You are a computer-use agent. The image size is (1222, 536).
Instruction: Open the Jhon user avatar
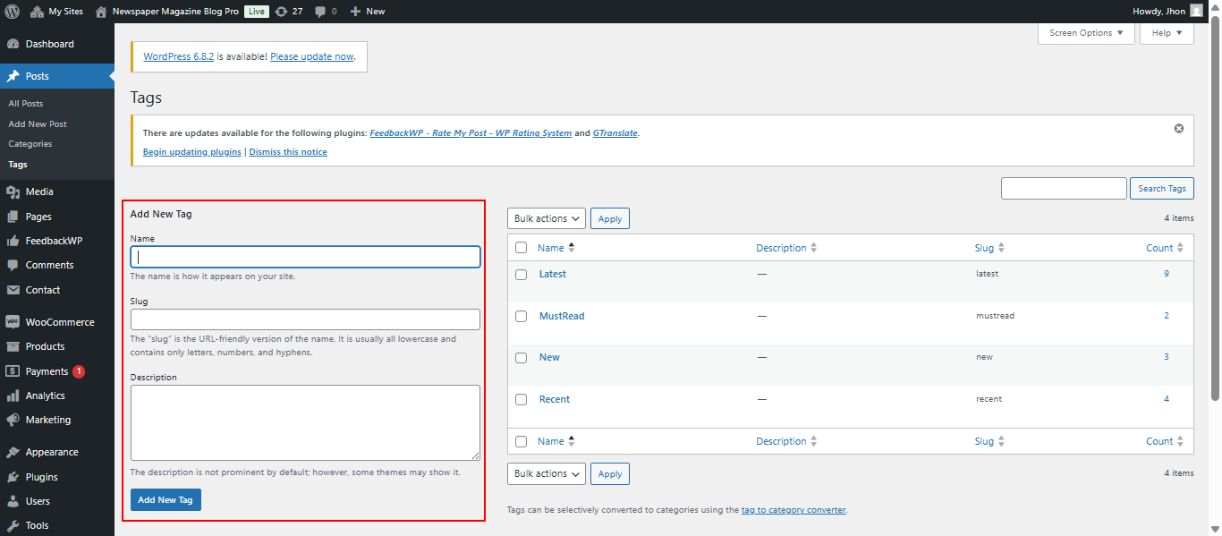pos(1196,12)
